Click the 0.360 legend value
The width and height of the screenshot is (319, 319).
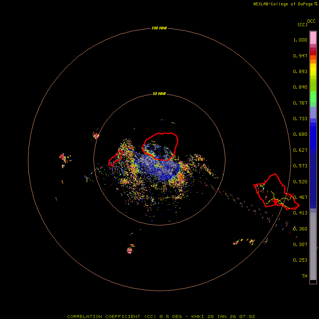pyautogui.click(x=300, y=229)
